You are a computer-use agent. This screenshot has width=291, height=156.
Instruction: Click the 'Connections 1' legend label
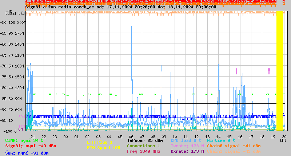(143, 146)
